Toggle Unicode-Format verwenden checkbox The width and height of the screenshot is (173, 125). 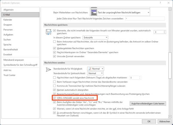click(54, 56)
